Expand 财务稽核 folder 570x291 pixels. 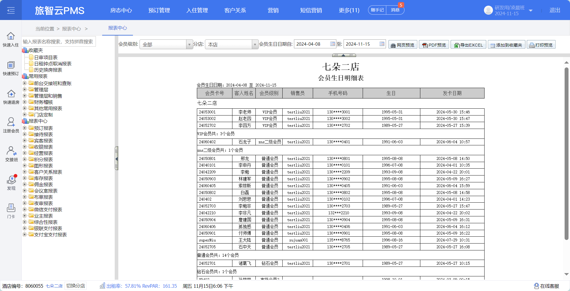25,102
